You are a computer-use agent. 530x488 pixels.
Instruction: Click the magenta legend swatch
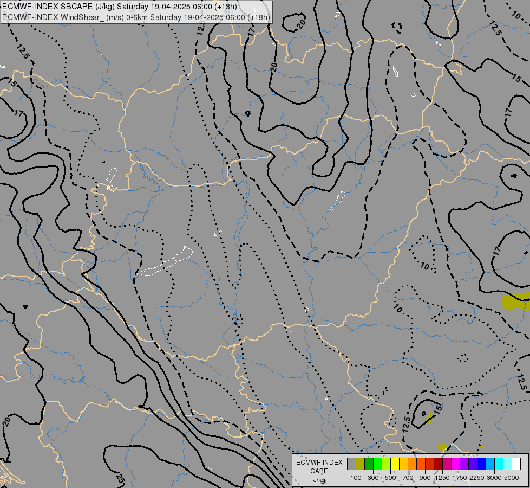tap(455, 464)
